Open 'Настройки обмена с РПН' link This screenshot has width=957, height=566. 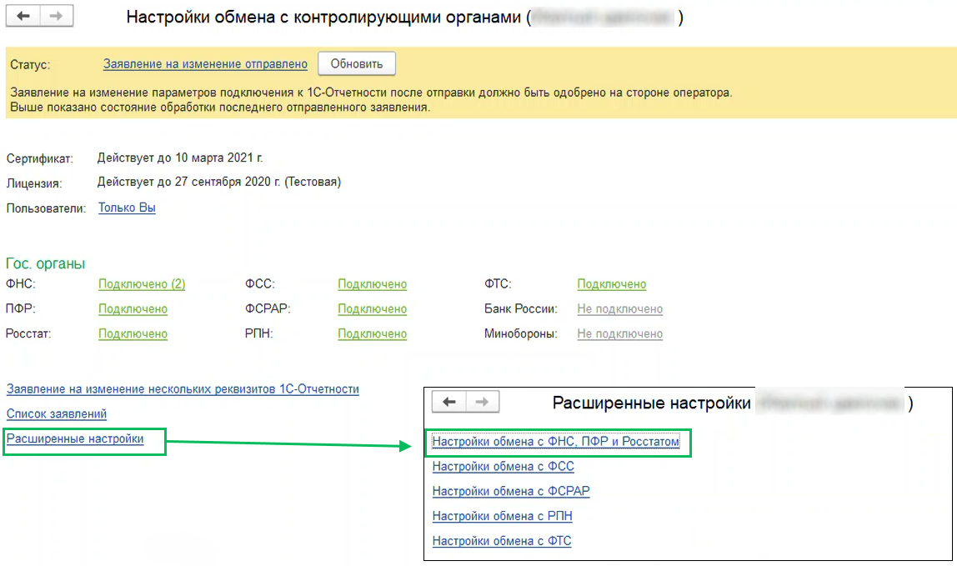point(503,516)
